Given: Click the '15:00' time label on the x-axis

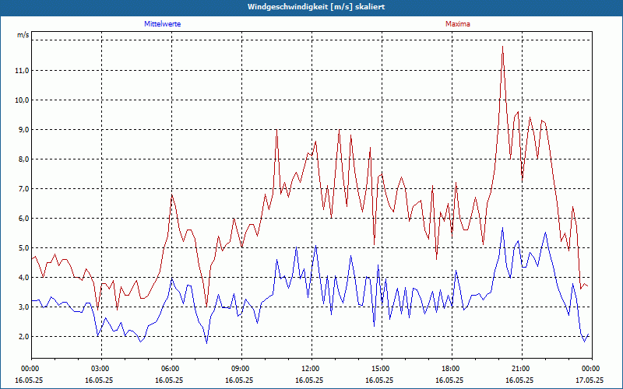Looking at the screenshot, I should point(382,369).
